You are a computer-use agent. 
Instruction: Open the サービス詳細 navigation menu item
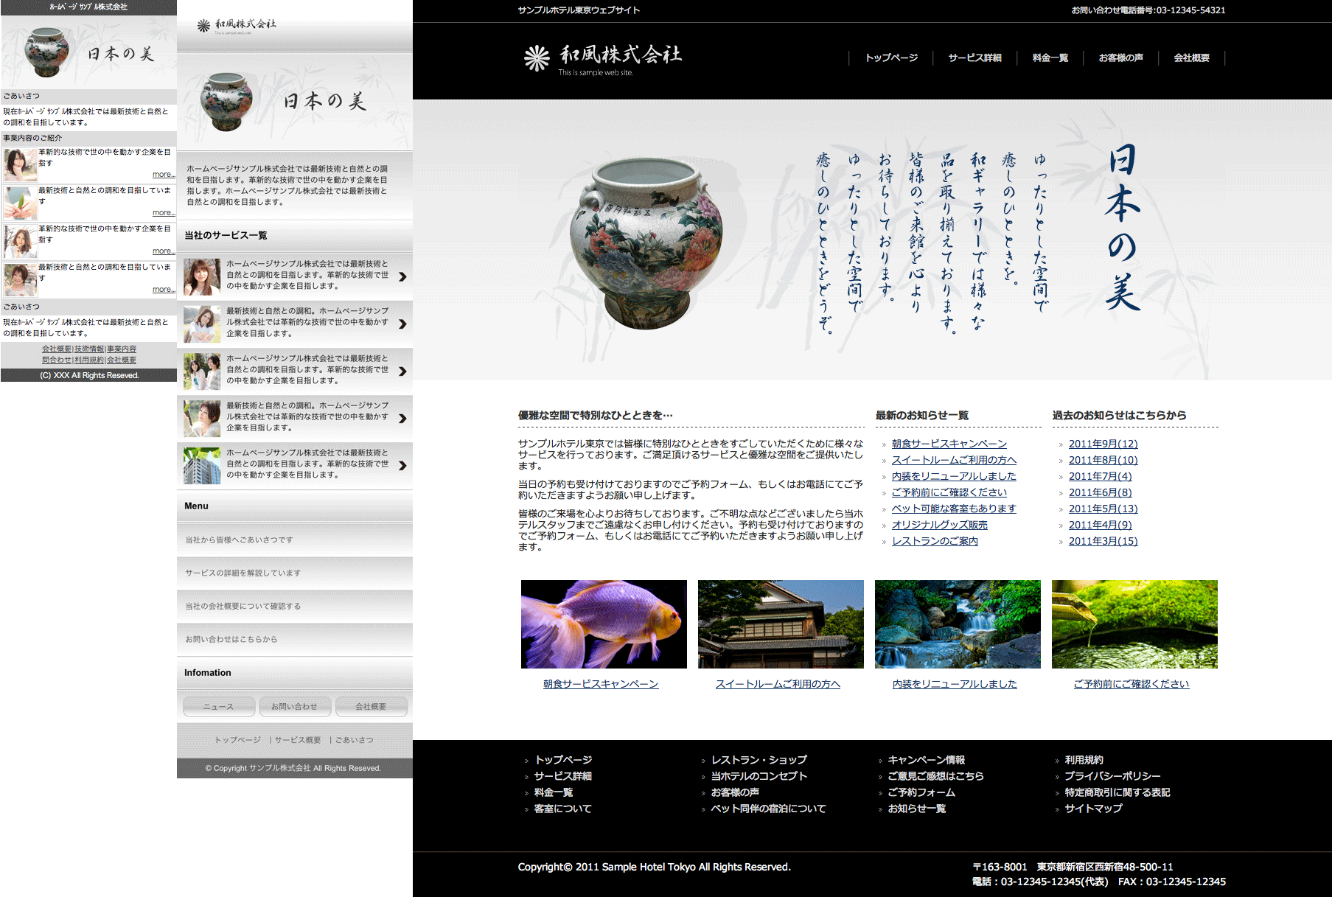[x=974, y=58]
